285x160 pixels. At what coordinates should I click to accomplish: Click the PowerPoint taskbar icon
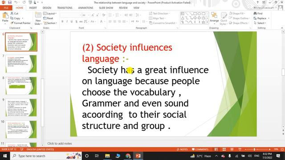pos(138,156)
